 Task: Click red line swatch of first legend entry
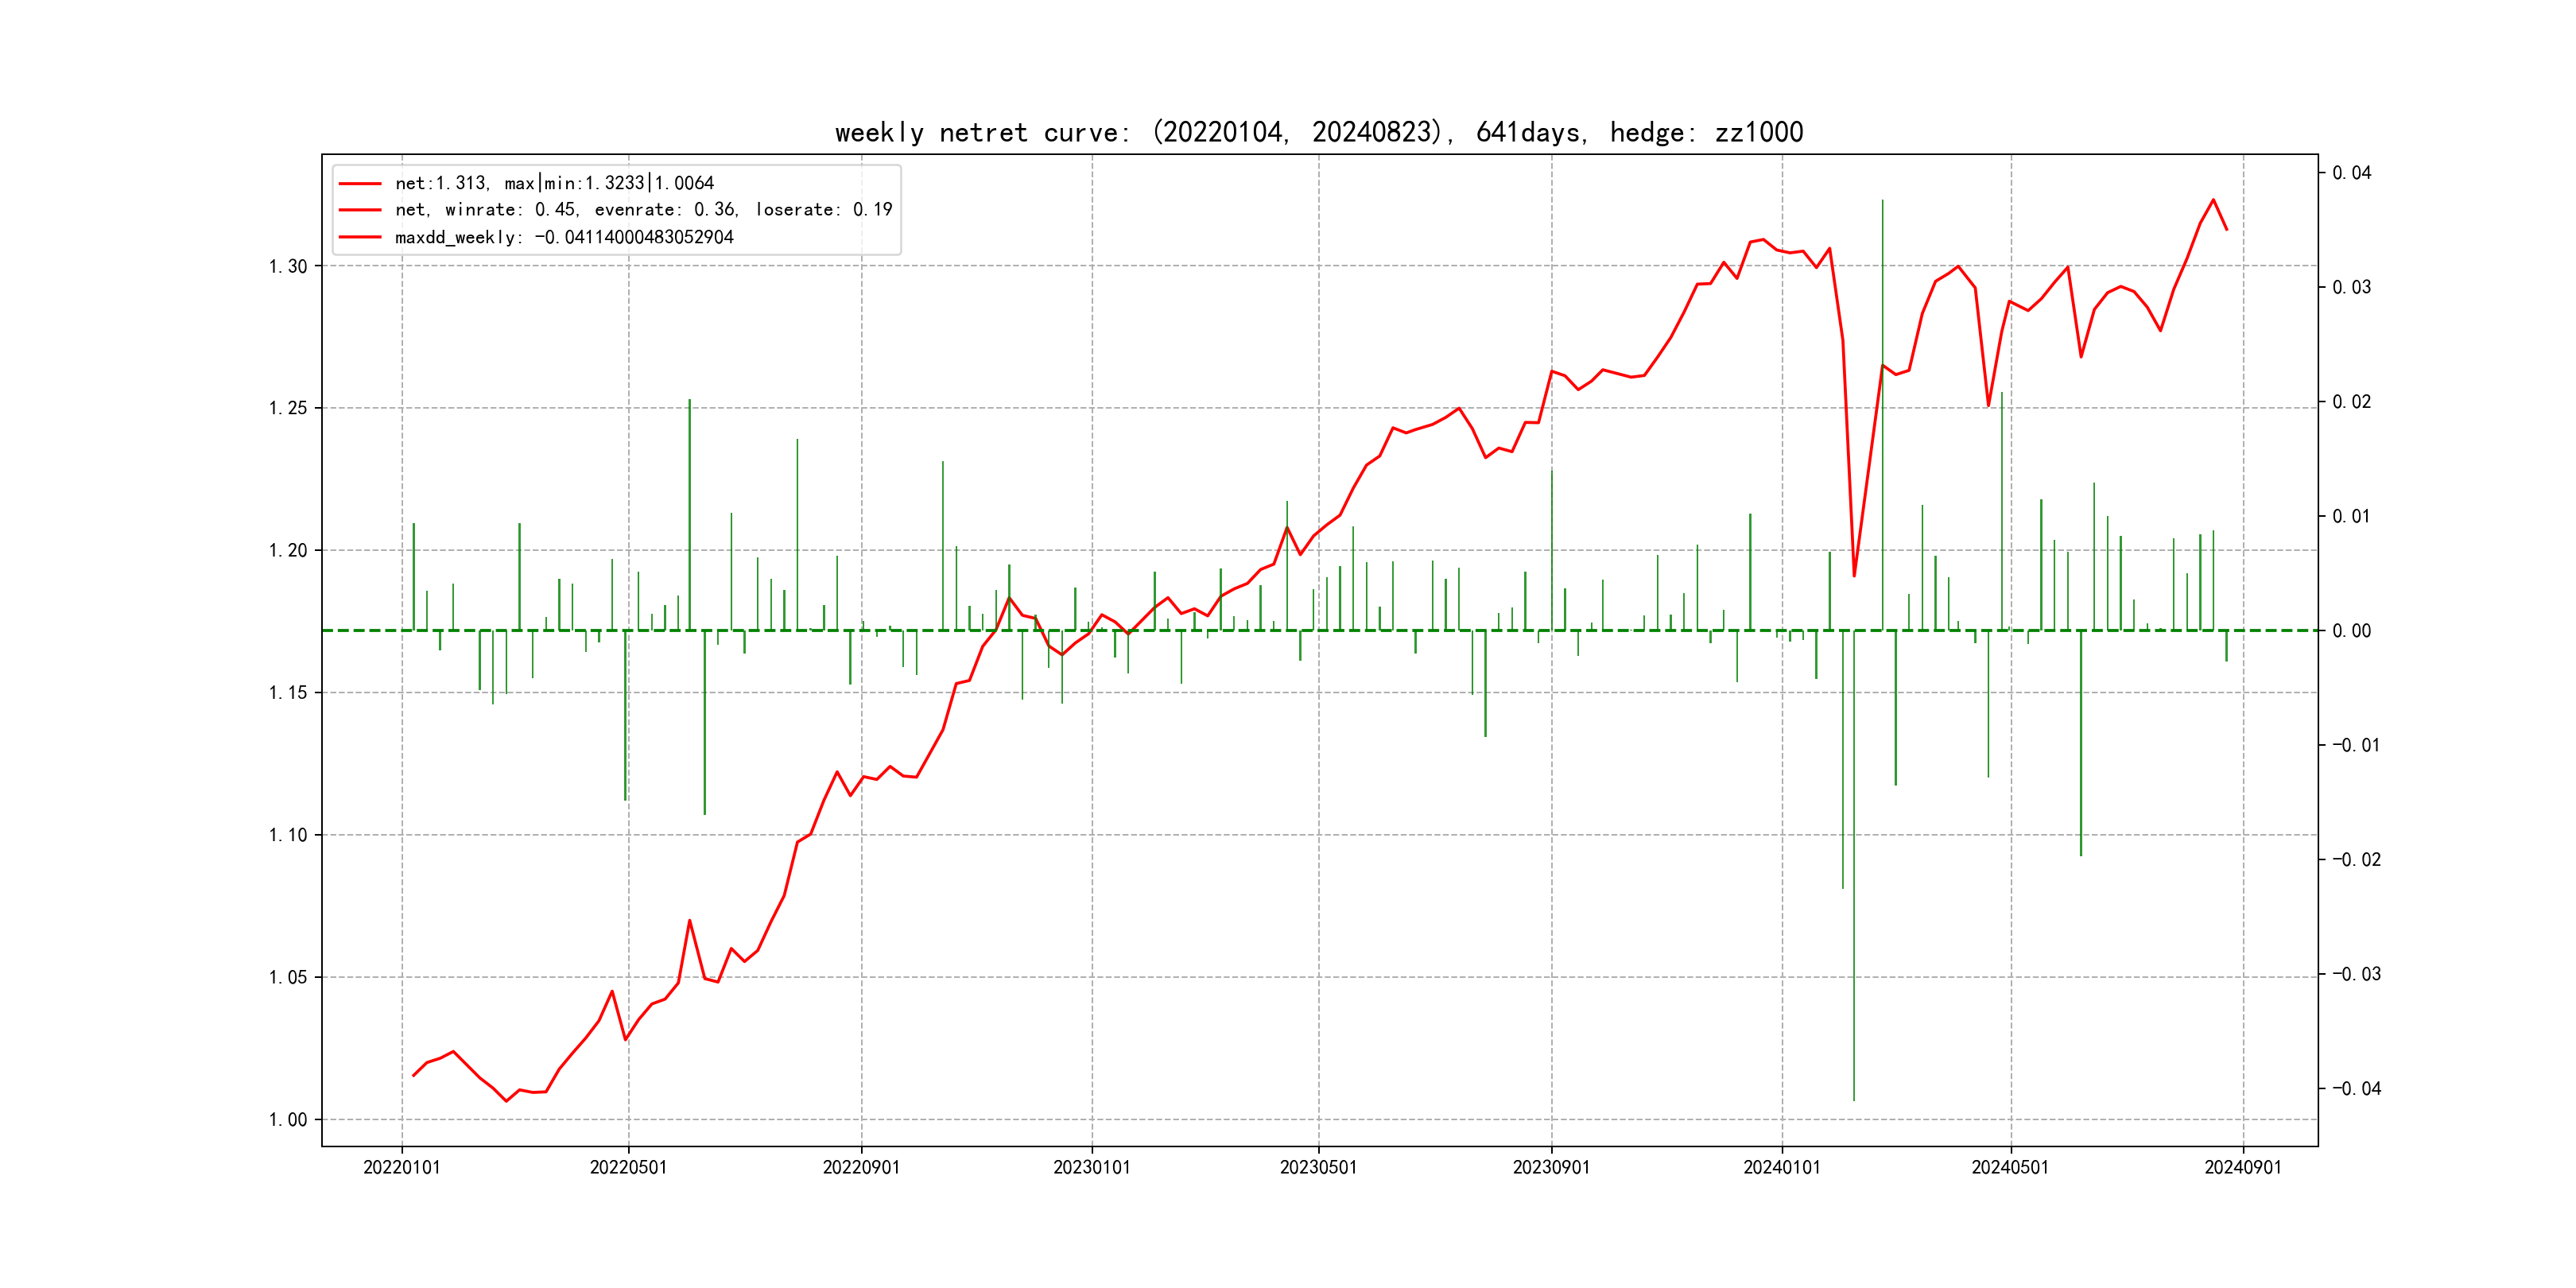click(360, 183)
